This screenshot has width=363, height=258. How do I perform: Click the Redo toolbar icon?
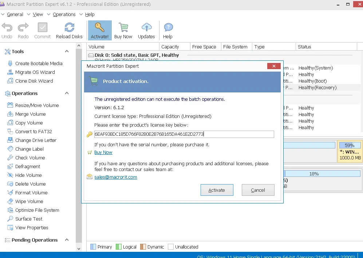[23, 31]
